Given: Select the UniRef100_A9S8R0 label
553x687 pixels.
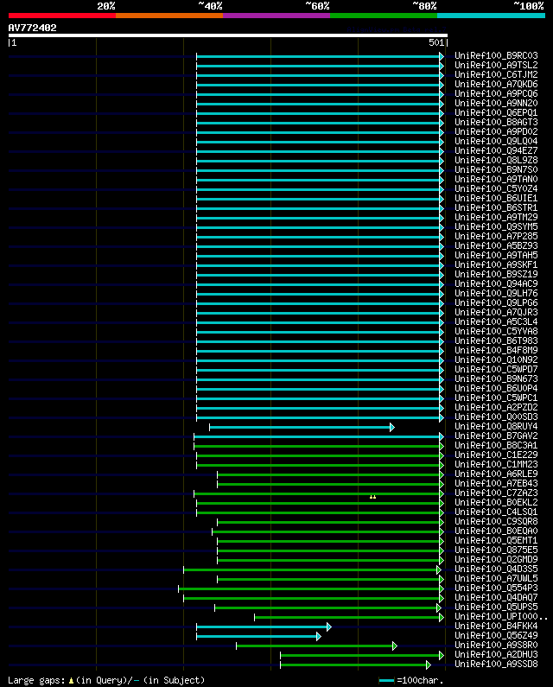Looking at the screenshot, I should coord(496,645).
